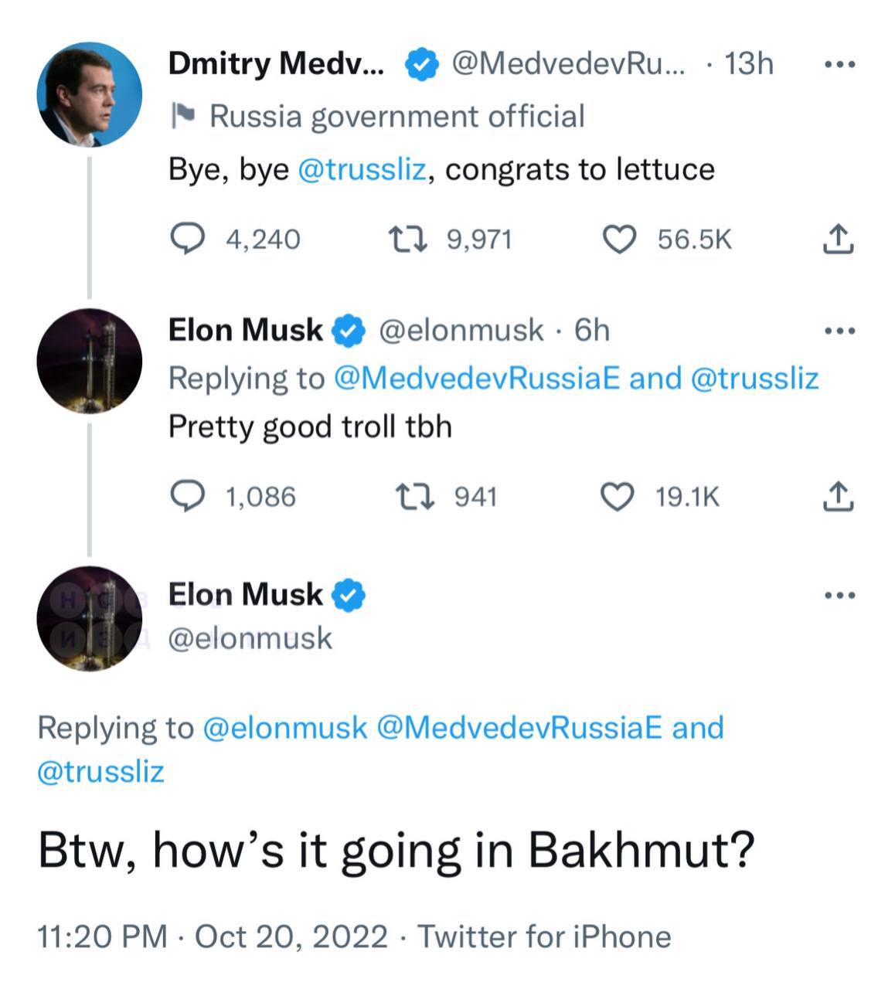The width and height of the screenshot is (895, 989).
Task: Share Medvedev's tweet via share icon
Action: (x=838, y=239)
